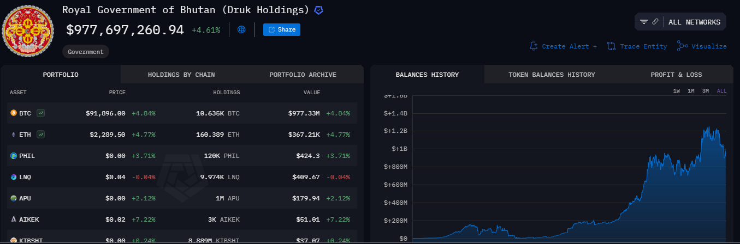Set chart range to ALL

(721, 91)
